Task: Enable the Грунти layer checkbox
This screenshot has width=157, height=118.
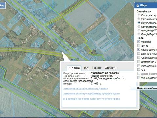Action: click(139, 45)
